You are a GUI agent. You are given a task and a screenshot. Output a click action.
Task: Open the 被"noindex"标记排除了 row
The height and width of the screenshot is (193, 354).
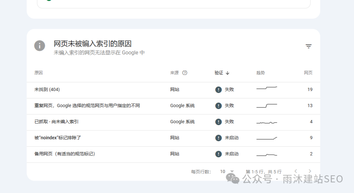pos(58,138)
